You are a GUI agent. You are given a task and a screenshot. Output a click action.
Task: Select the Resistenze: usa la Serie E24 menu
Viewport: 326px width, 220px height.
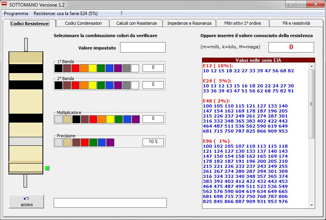pos(65,13)
